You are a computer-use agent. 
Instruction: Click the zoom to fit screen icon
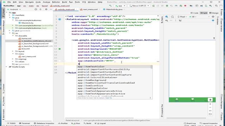(210, 114)
